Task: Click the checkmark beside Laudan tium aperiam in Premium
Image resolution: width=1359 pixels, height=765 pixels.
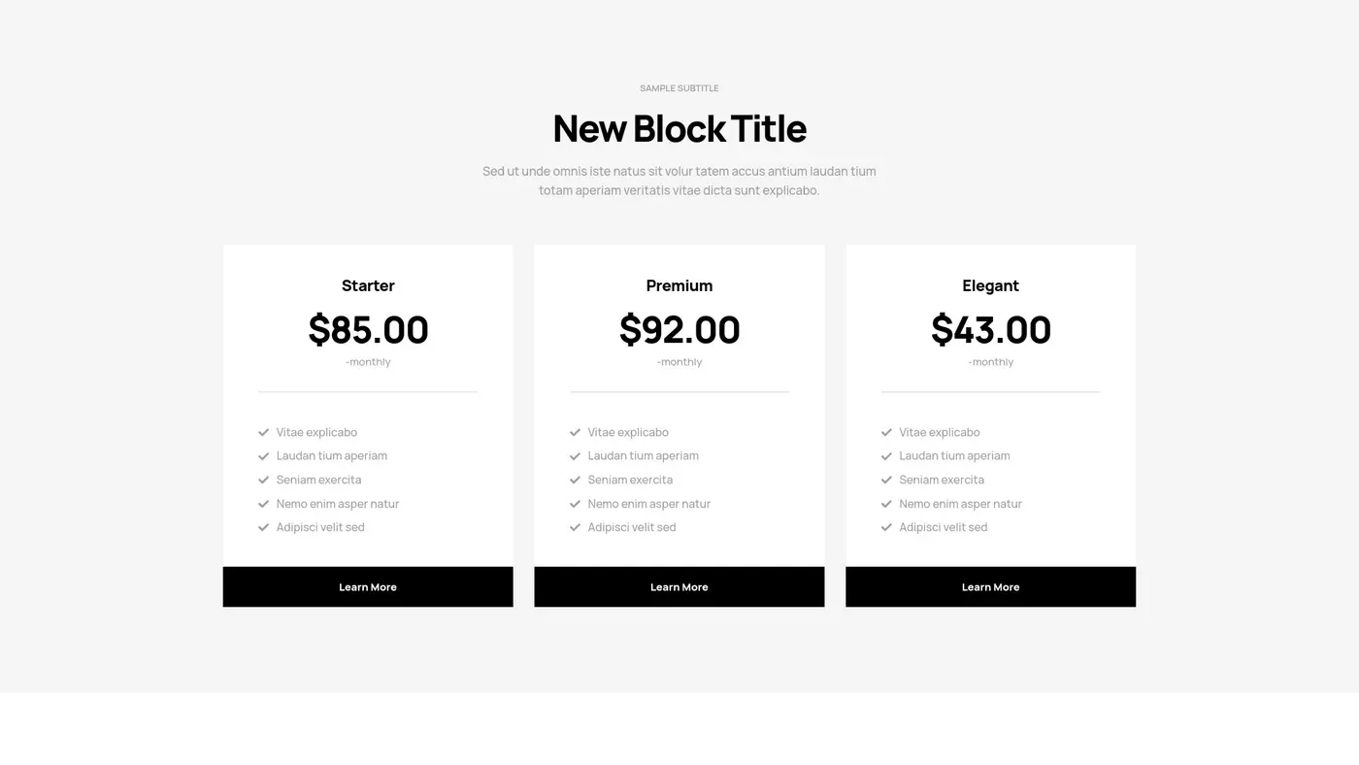Action: [573, 455]
